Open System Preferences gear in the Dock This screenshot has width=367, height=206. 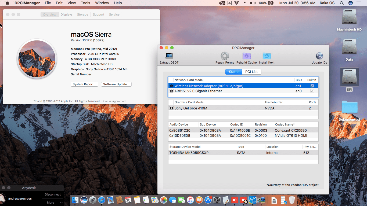coord(217,200)
